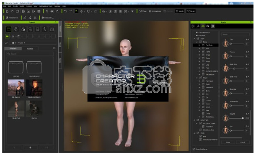Viewport: 256px width, 155px height.
Task: Open Move tool dropdown arrow
Action: (84, 12)
